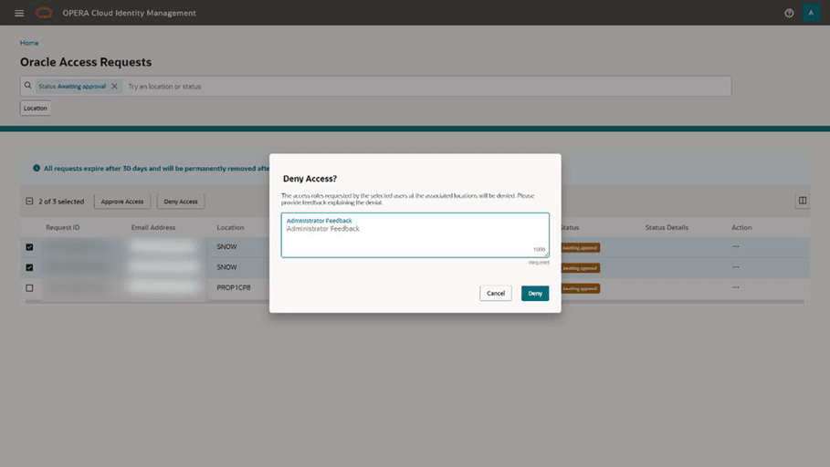Open action menu for second SNOW row
830x467 pixels.
pos(735,267)
